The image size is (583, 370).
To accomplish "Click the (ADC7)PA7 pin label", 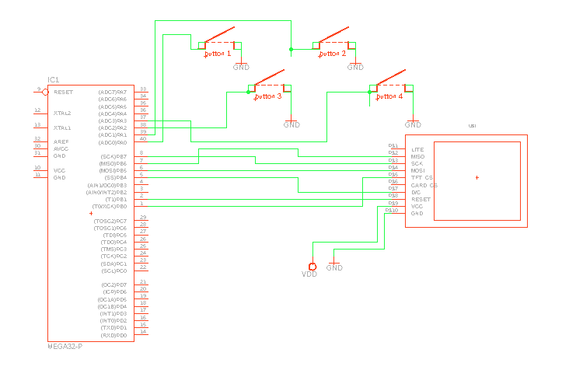I will (x=113, y=92).
